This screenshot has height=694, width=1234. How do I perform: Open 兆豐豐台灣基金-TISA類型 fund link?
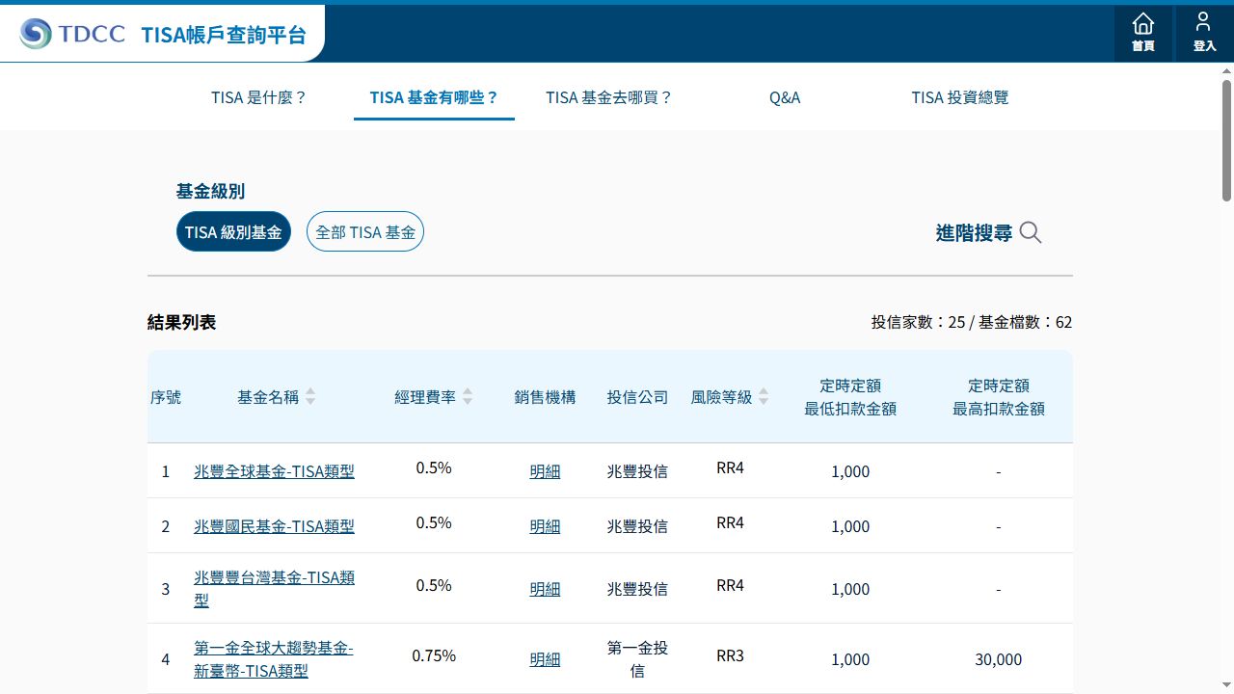pyautogui.click(x=274, y=588)
